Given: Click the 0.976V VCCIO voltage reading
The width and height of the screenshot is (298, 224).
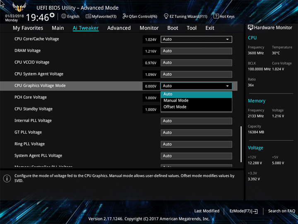Looking at the screenshot, I should [151, 63].
